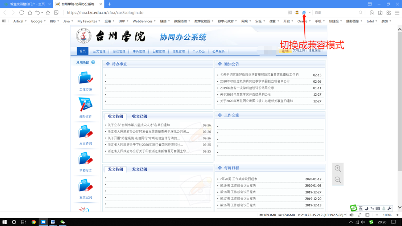The width and height of the screenshot is (402, 226).
Task: Toggle fullscreen mode in status bar
Action: click(x=360, y=215)
